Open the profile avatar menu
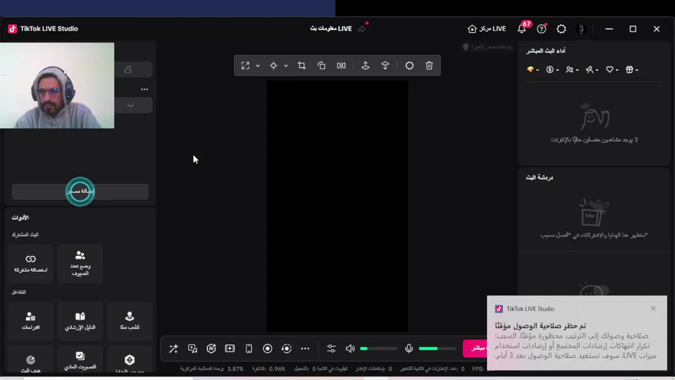 [x=581, y=29]
